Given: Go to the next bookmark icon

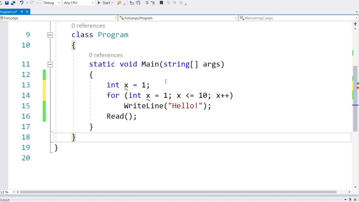Looking at the screenshot, I should tap(174, 3).
